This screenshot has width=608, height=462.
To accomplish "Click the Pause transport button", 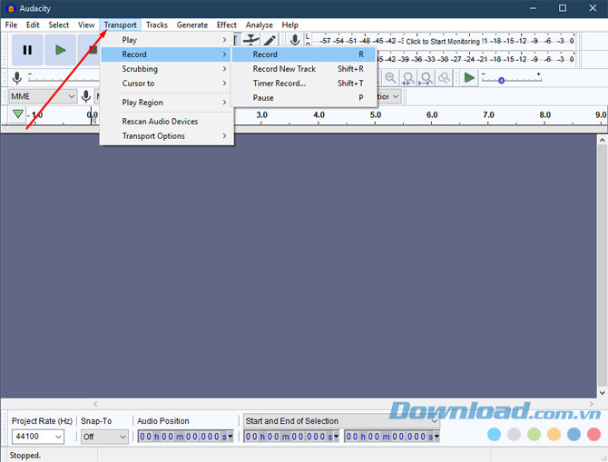I will tap(27, 50).
